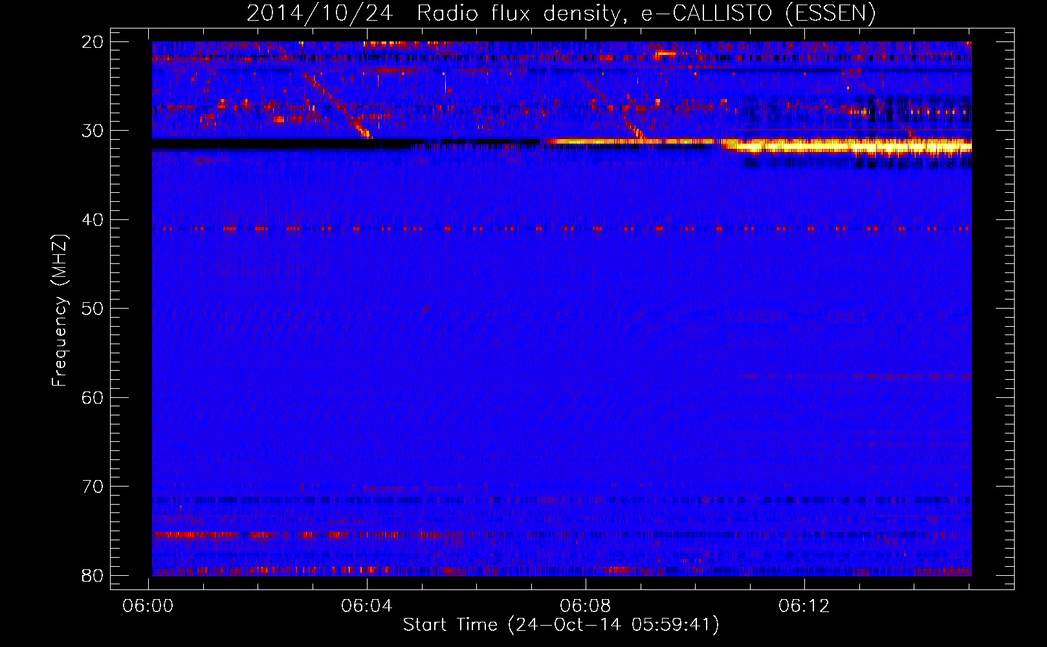1047x647 pixels.
Task: Click the 20 MHz frequency tick label
Action: tap(93, 42)
